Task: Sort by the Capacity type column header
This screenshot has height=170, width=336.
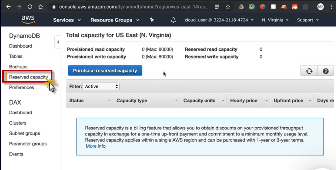Action: [x=132, y=100]
